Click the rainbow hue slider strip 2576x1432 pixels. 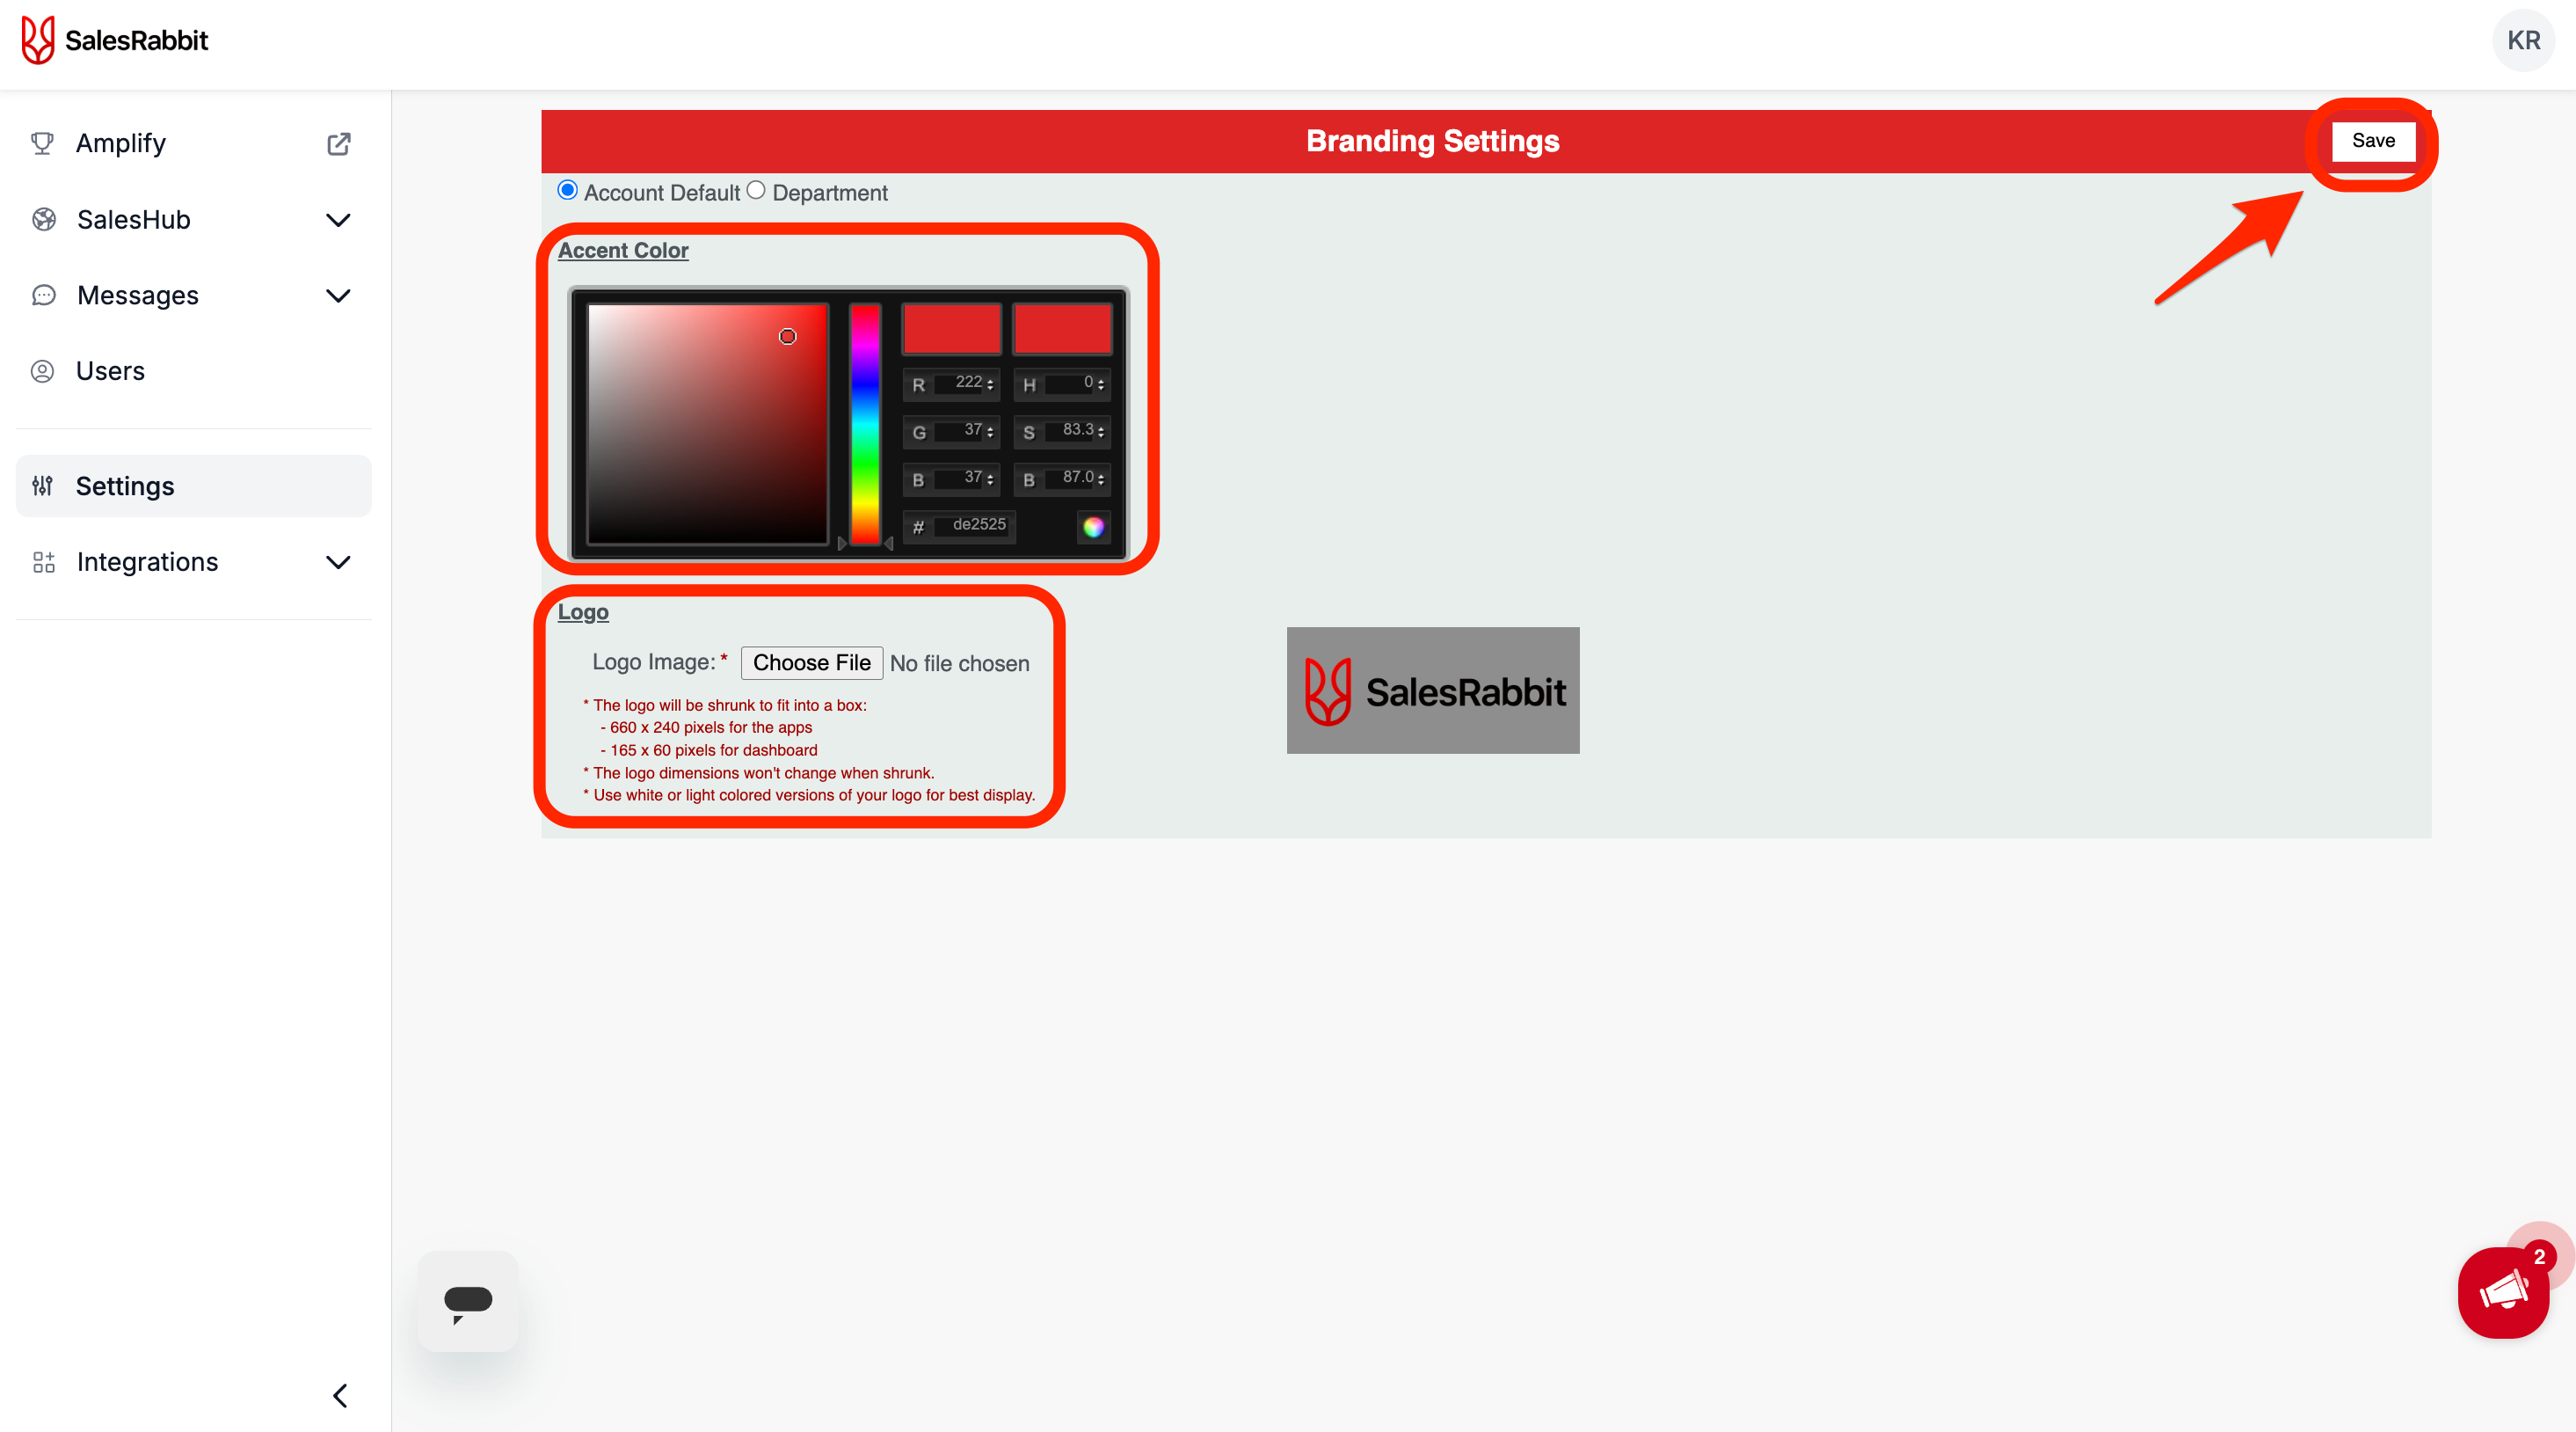864,424
